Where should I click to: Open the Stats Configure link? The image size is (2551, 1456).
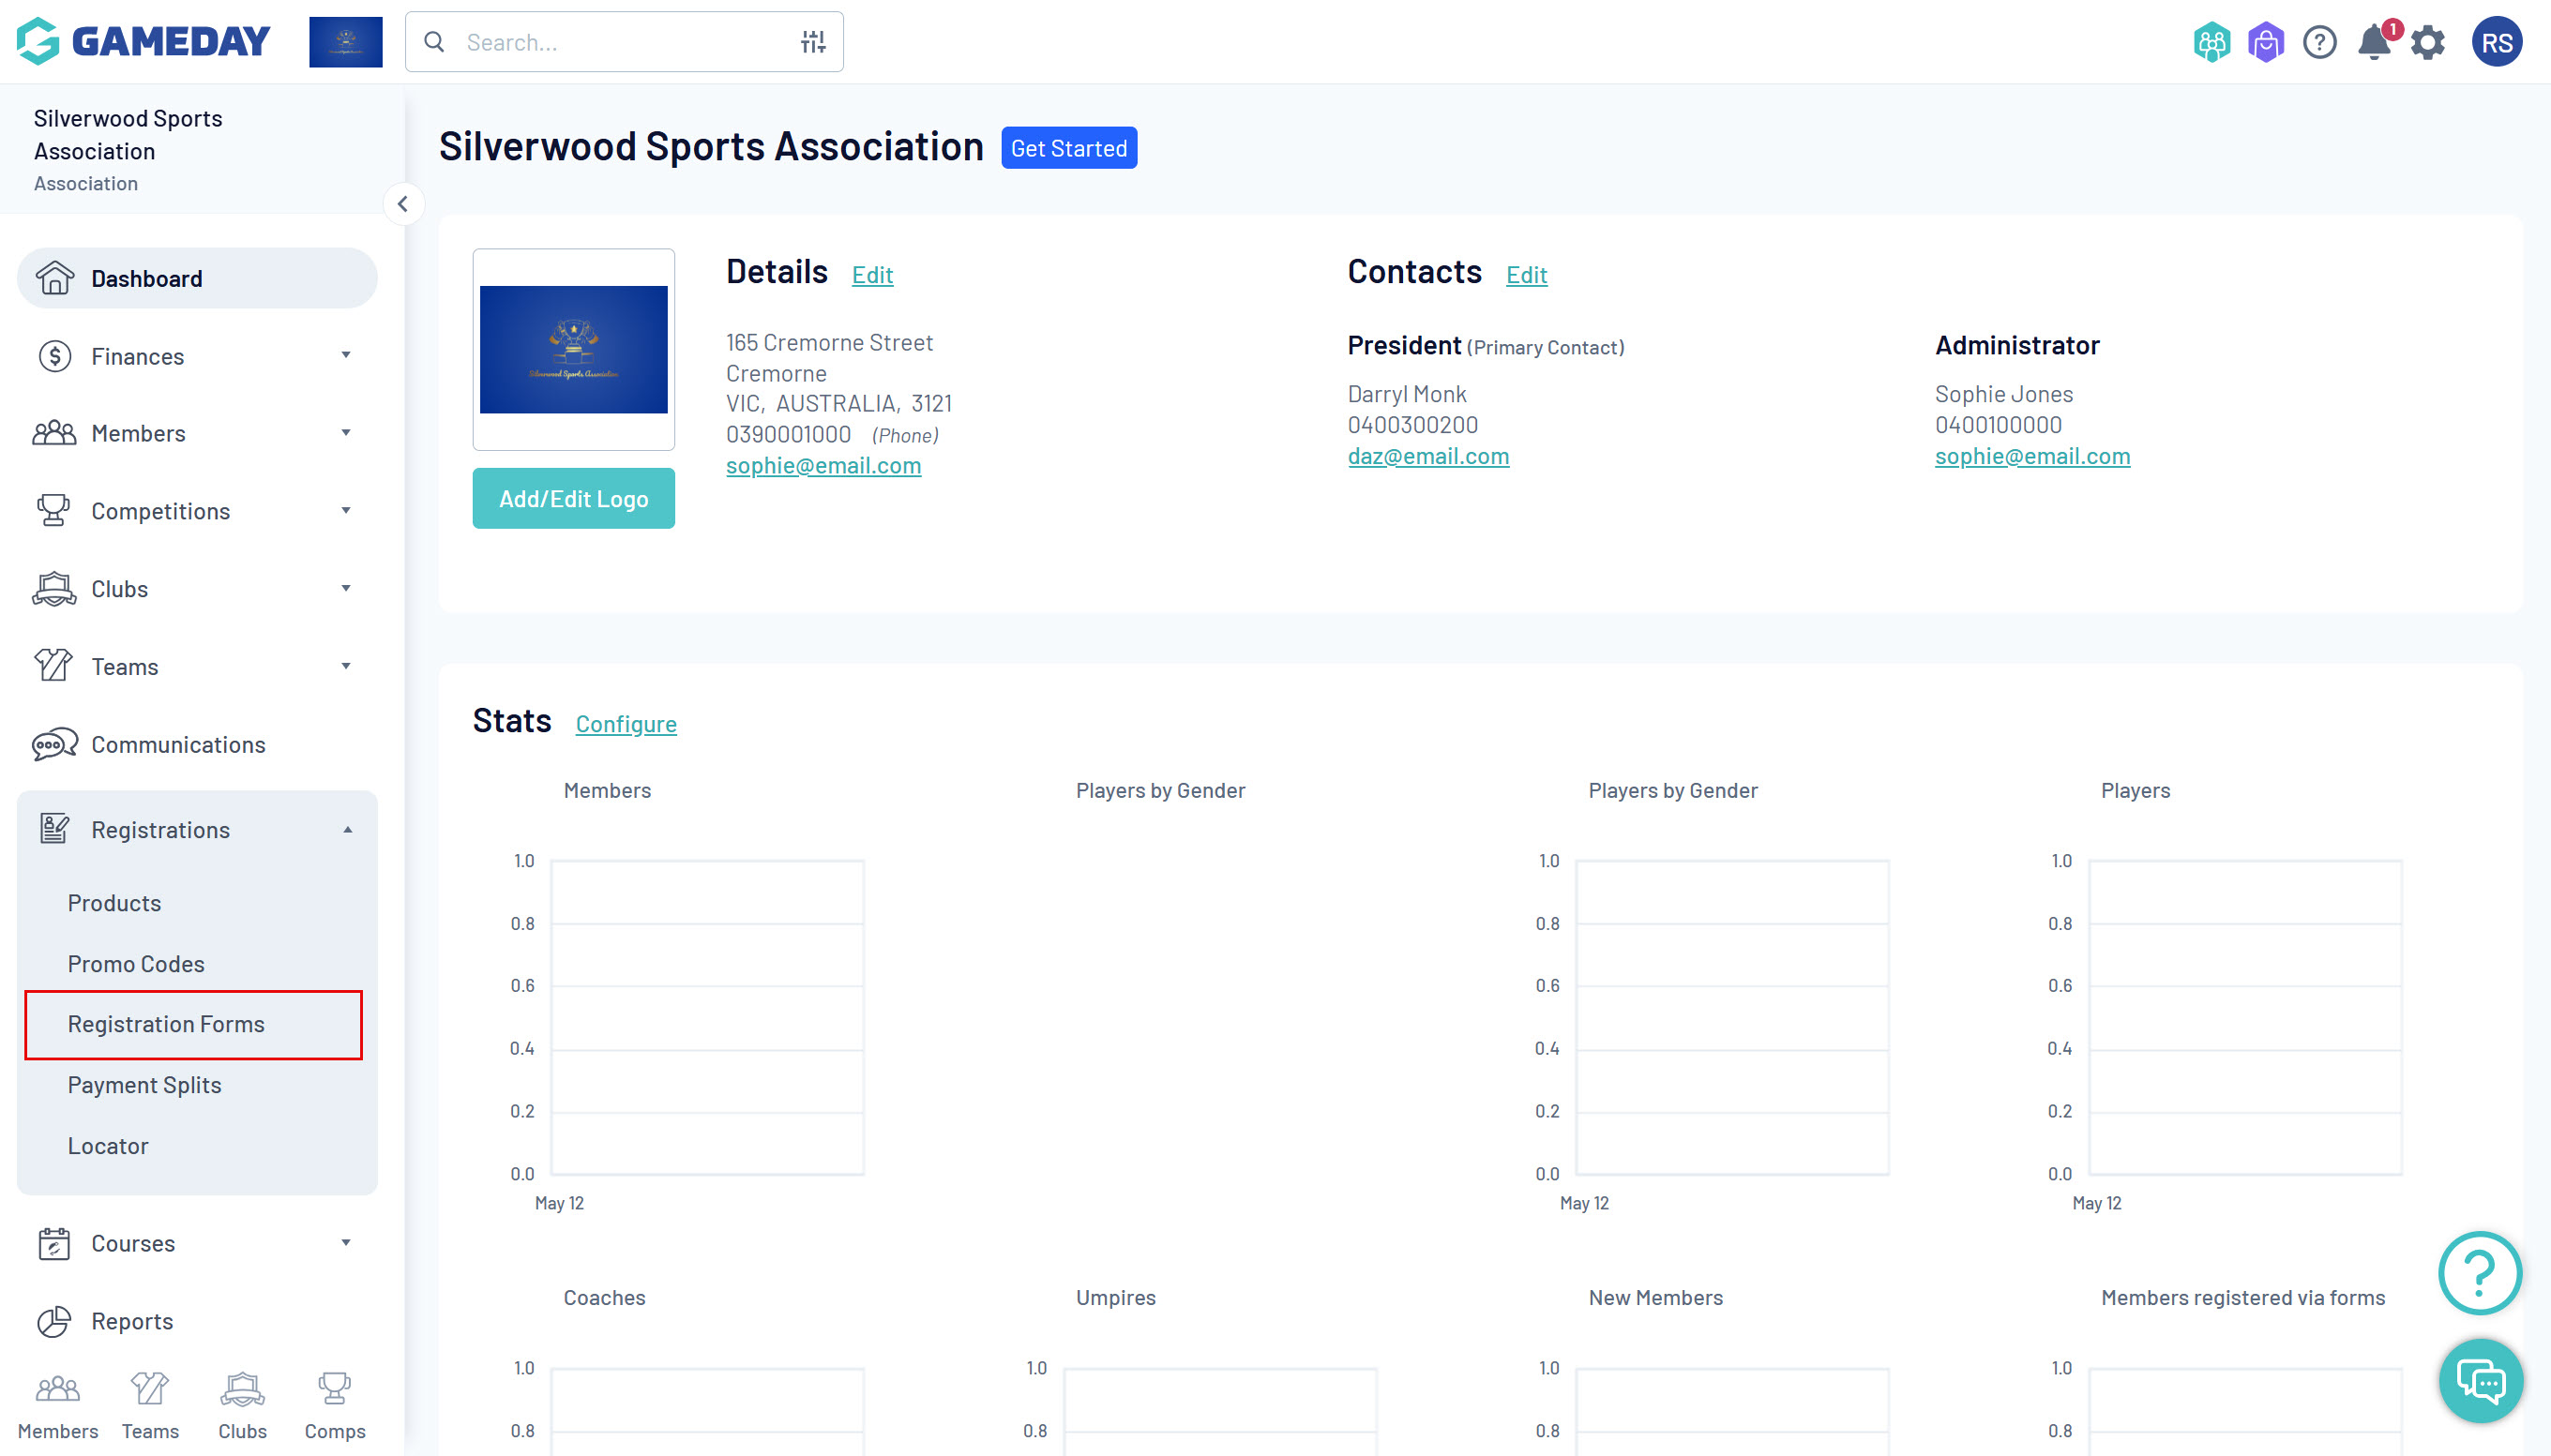click(626, 724)
